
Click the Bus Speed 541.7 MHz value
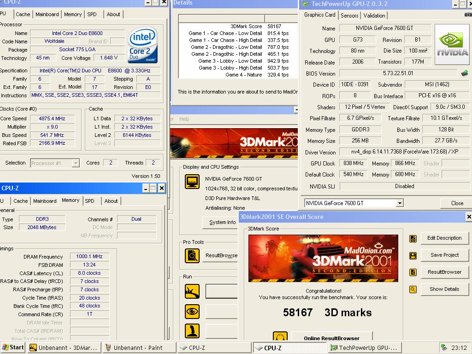click(x=52, y=135)
